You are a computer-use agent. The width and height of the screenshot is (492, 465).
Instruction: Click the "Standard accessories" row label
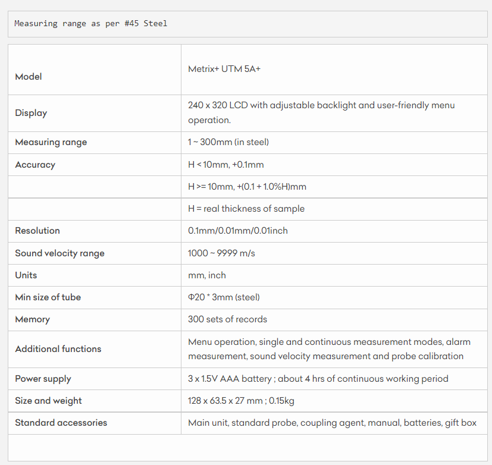tap(61, 423)
